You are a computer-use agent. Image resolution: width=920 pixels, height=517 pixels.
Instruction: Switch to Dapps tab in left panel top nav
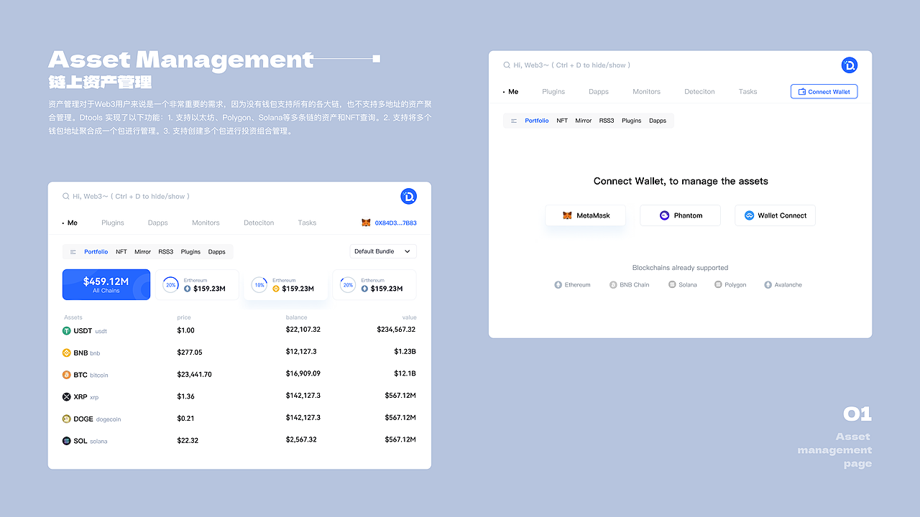coord(158,223)
